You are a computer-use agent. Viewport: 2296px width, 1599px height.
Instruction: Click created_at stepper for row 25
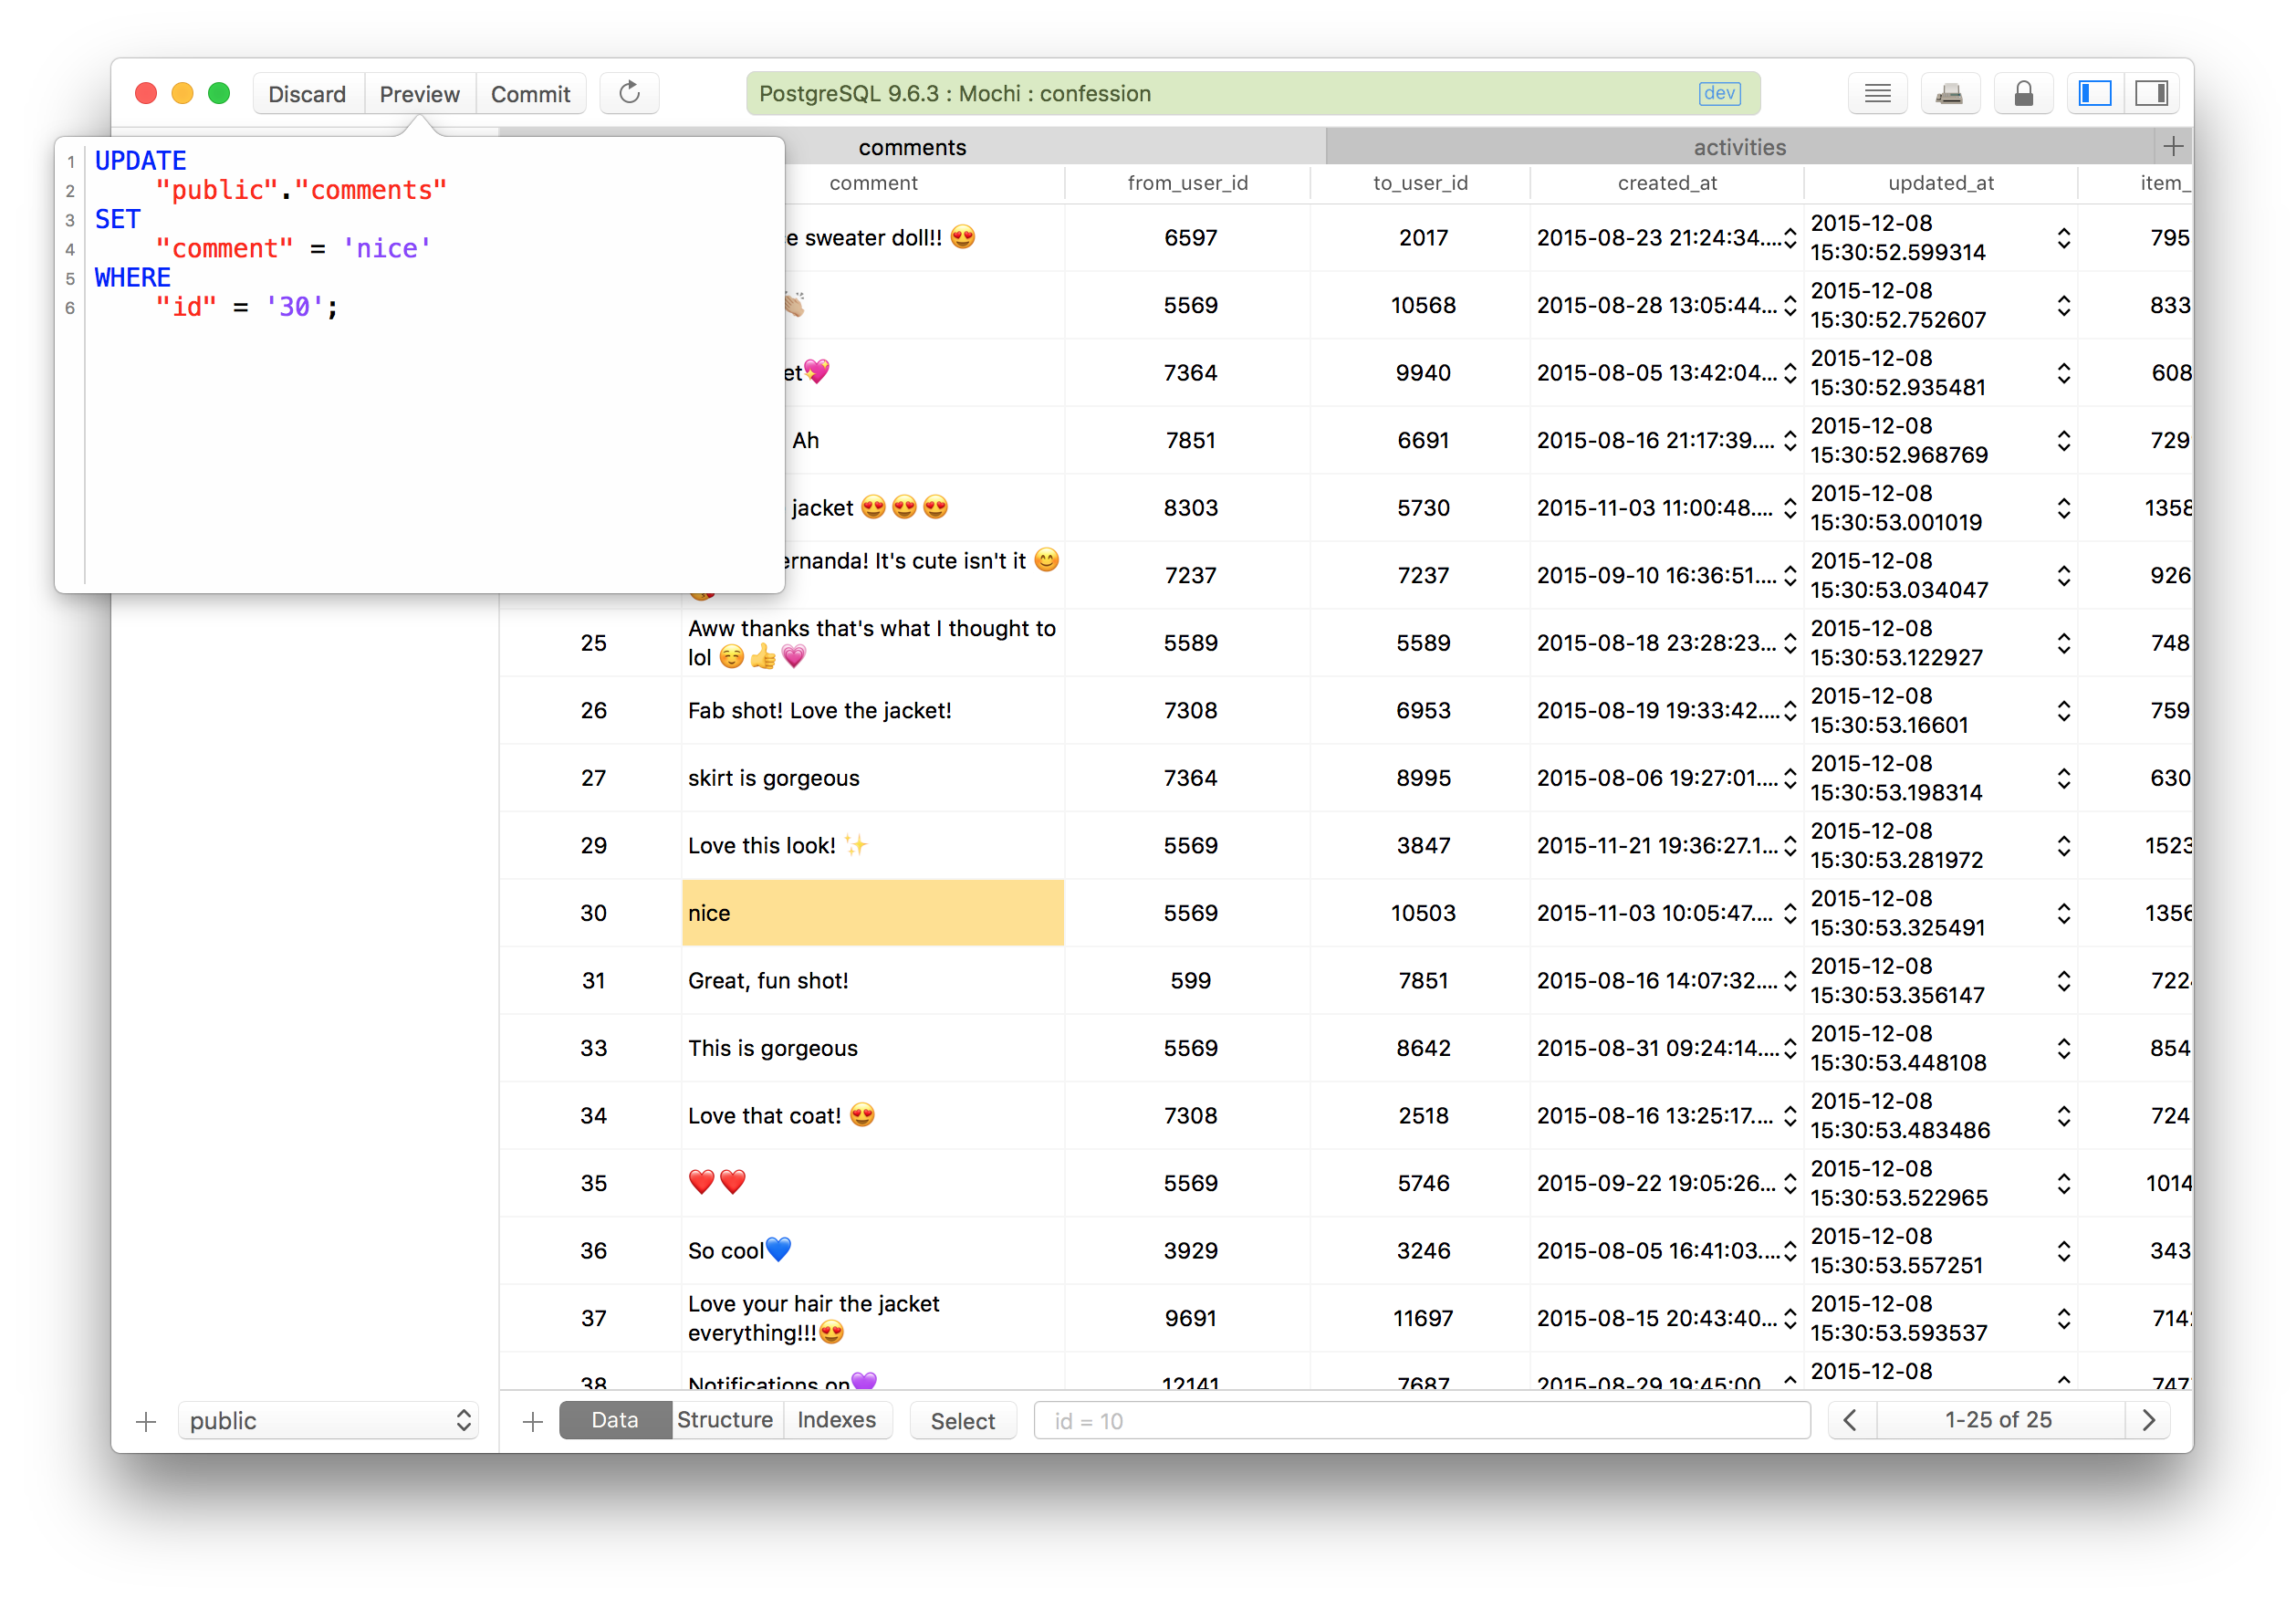click(1789, 643)
